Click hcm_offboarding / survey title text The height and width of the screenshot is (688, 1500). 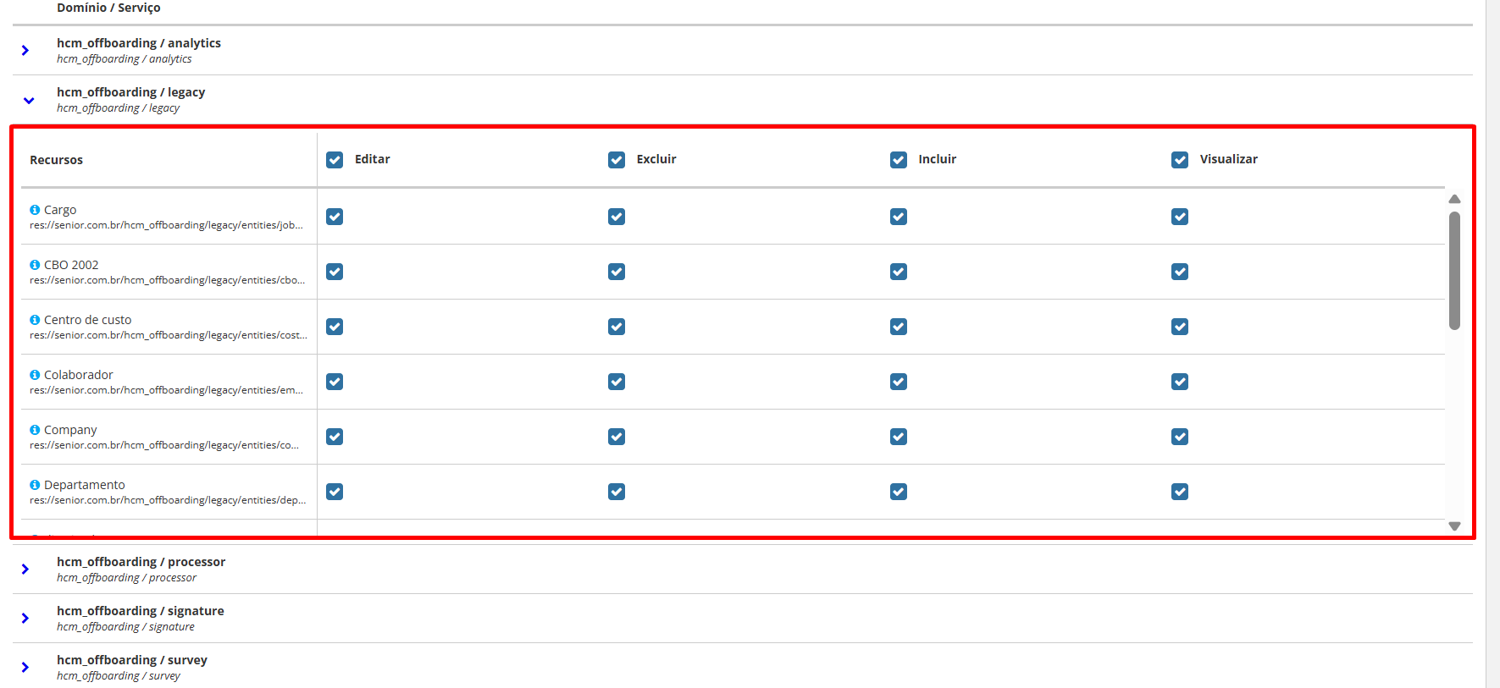[132, 660]
